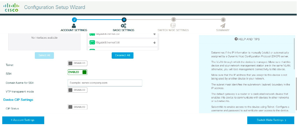
Task: Click the Deselect All button
Action: [x=123, y=55]
